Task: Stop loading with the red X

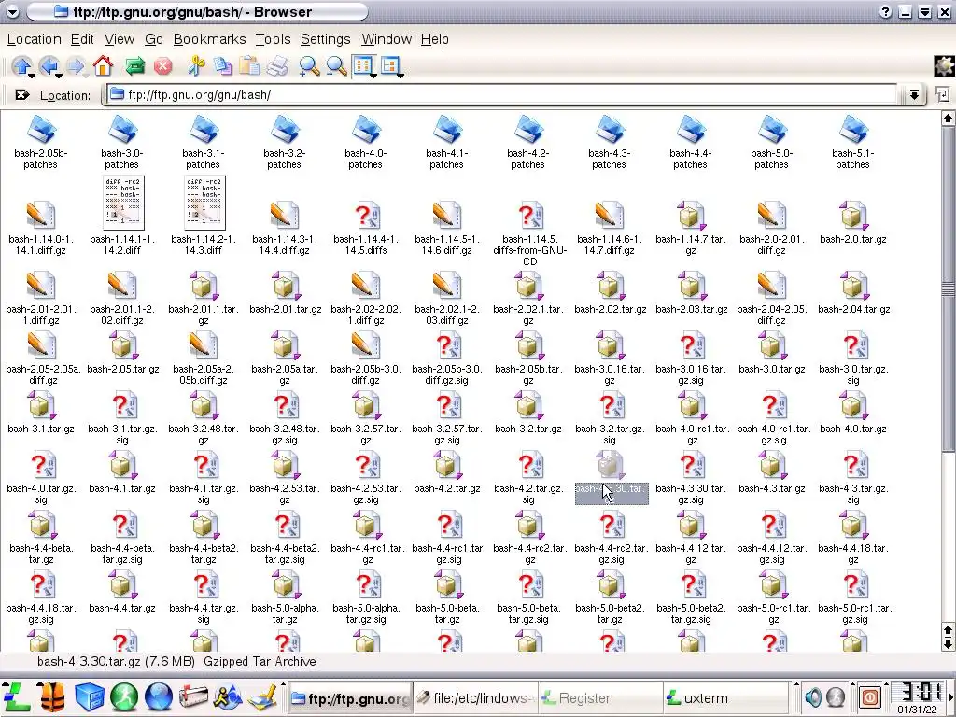Action: [162, 66]
